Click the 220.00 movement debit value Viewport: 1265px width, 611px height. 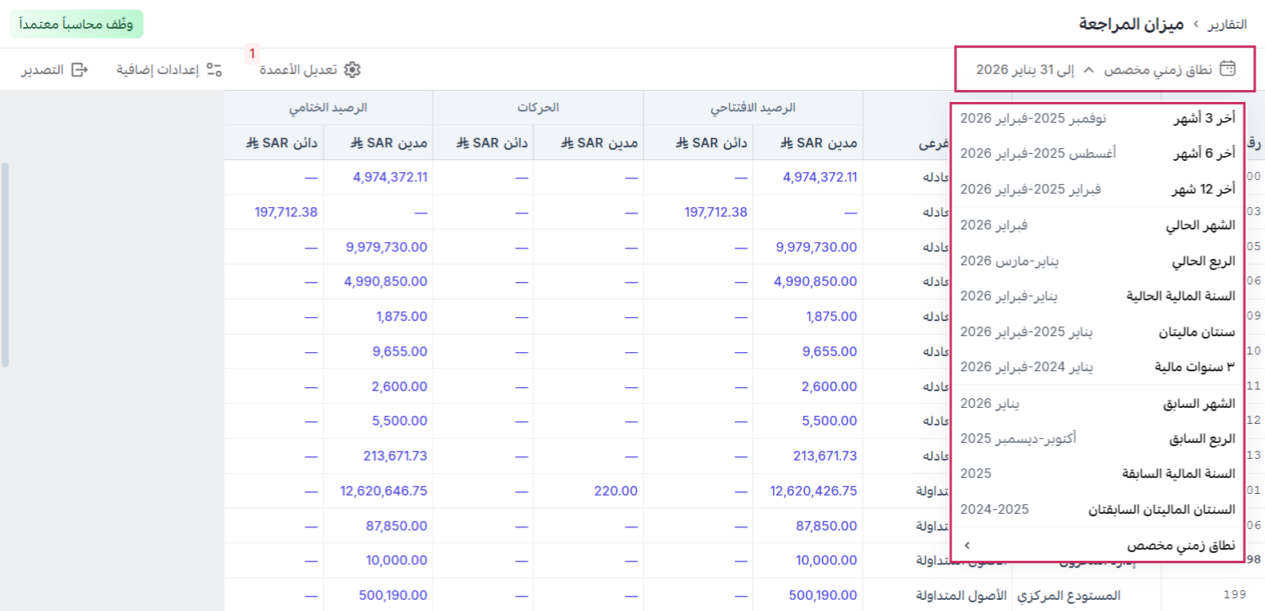coord(615,491)
